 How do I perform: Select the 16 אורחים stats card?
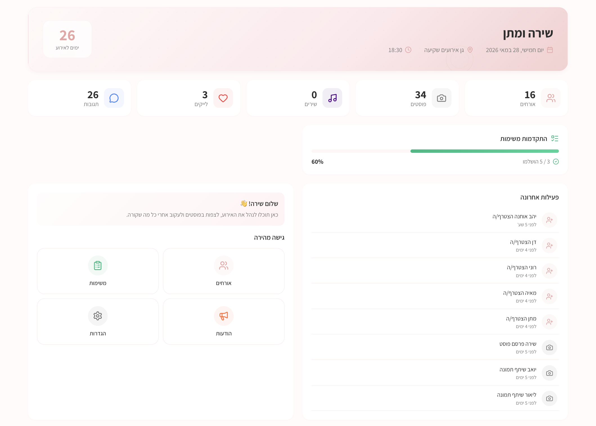pyautogui.click(x=516, y=98)
